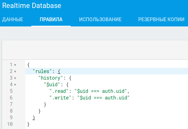Go to the РЕЗЕРВНЫЕ КОПИИ tab
This screenshot has height=129, width=188.
click(161, 19)
